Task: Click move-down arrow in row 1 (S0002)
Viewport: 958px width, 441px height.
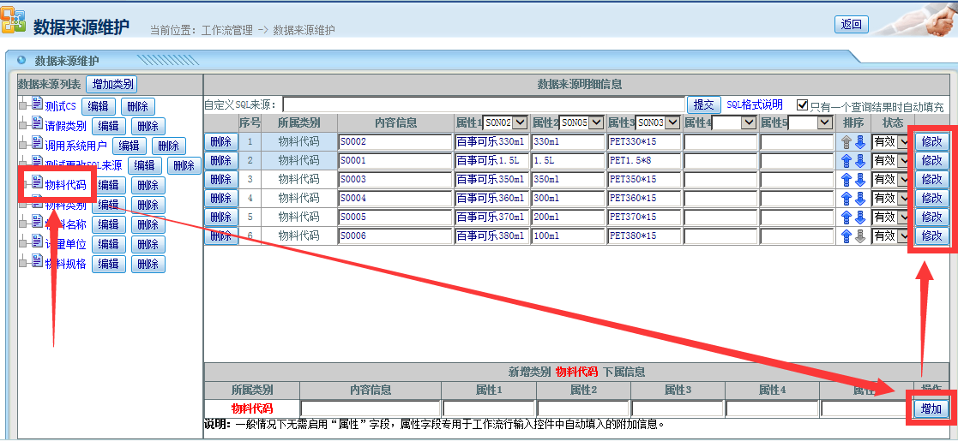Action: (x=860, y=142)
